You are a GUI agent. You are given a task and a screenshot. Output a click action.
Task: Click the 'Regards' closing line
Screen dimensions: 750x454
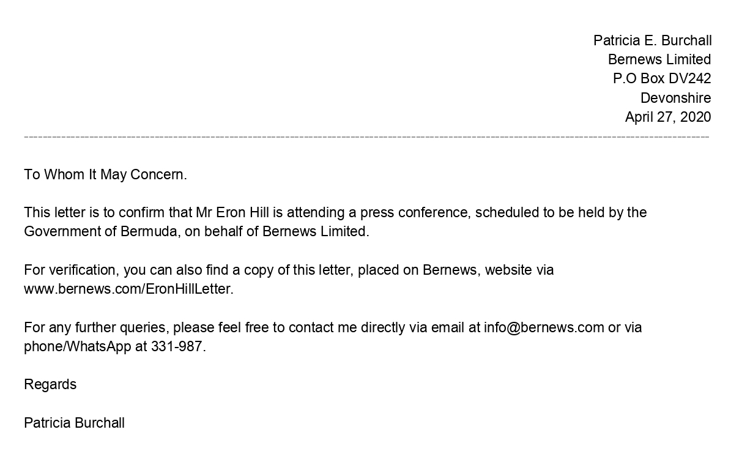tap(50, 384)
